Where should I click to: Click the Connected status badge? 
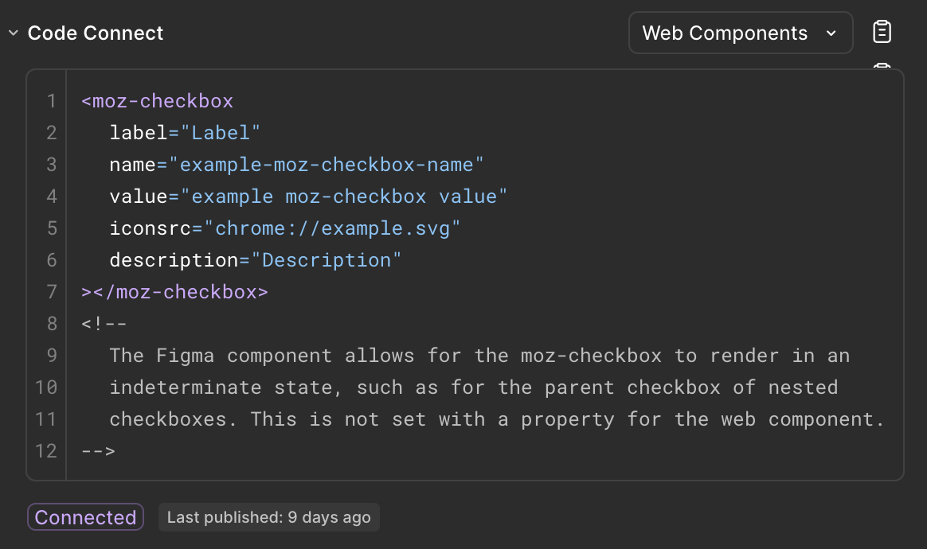84,516
